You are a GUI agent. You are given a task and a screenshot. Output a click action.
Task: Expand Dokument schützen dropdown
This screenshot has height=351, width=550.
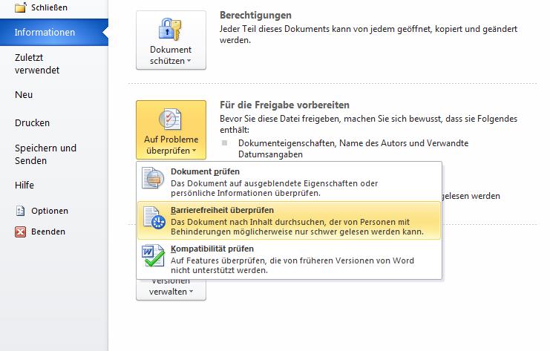tap(171, 40)
